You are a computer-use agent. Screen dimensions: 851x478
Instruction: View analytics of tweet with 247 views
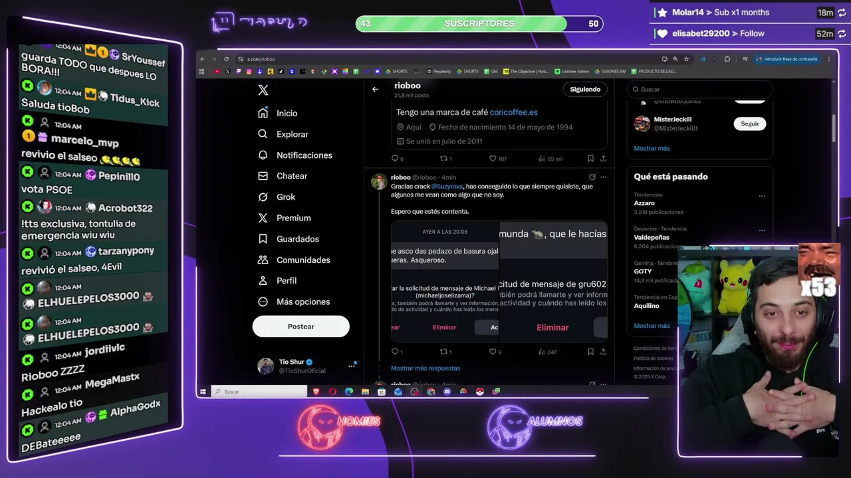[x=547, y=352]
